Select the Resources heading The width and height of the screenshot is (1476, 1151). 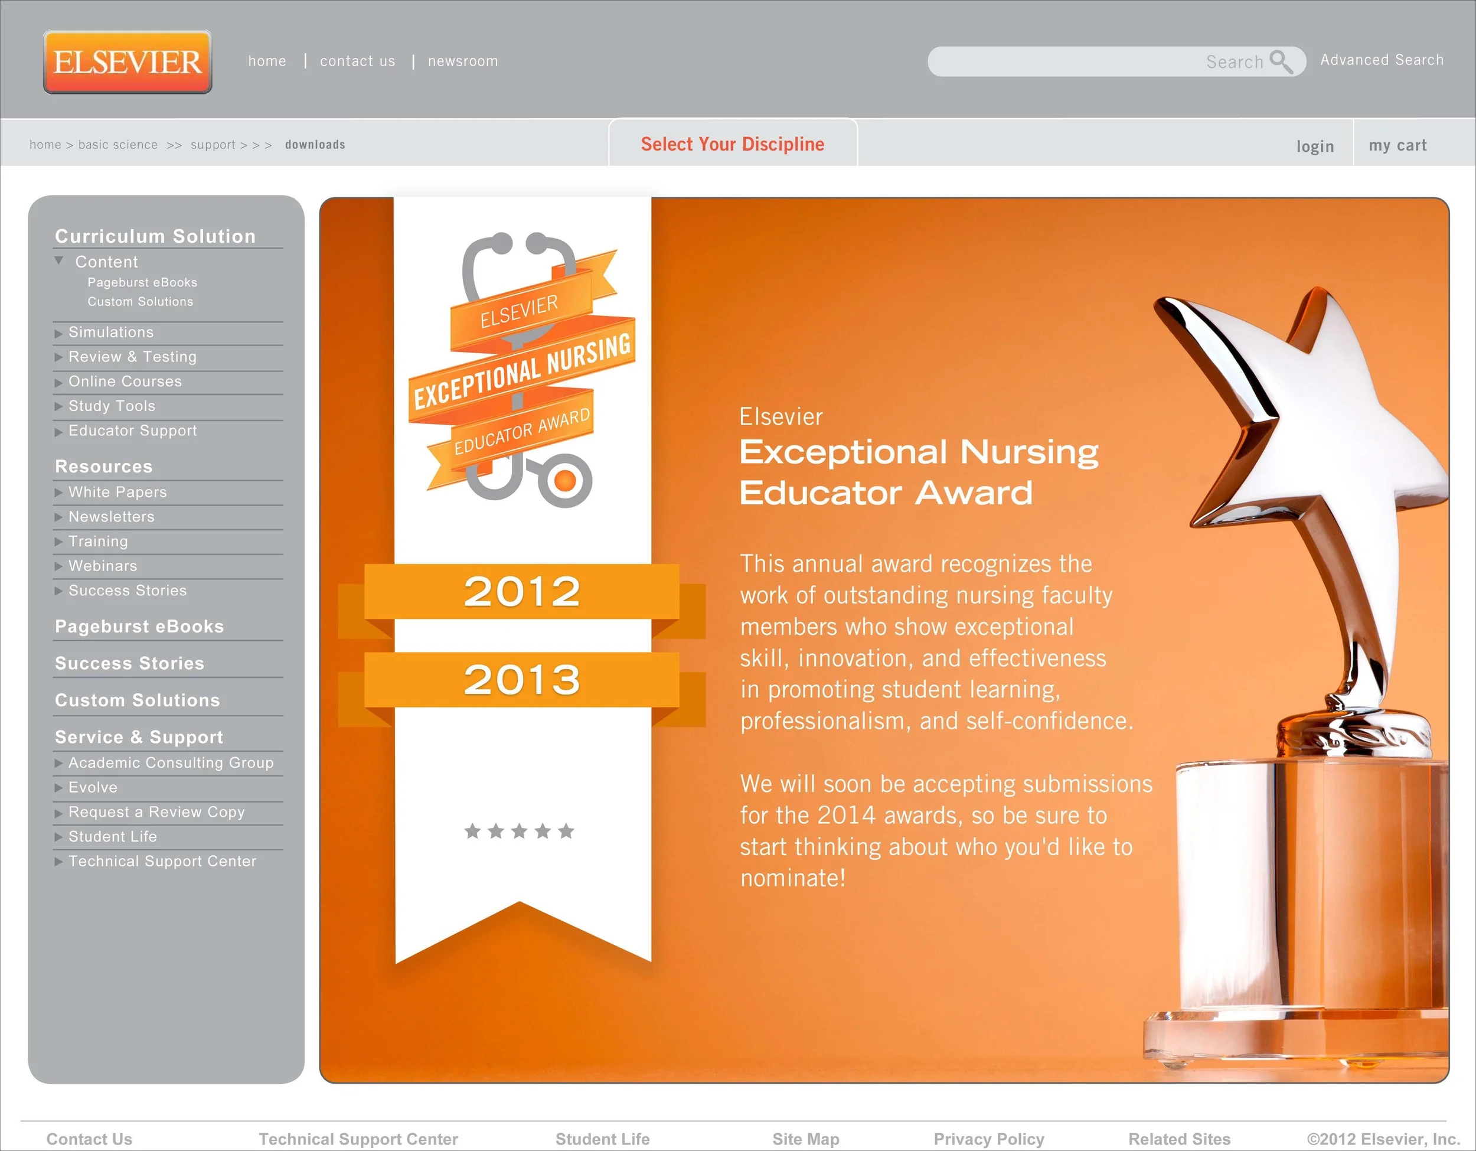(x=103, y=467)
